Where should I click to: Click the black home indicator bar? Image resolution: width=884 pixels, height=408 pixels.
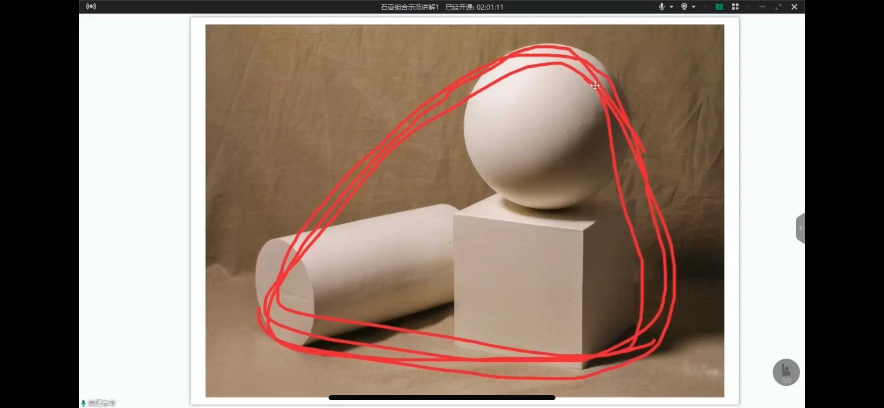coord(442,398)
